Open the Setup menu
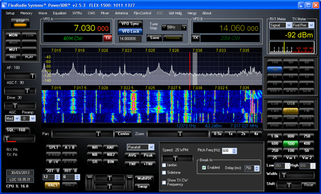Image resolution: width=321 pixels, height=194 pixels. click(10, 13)
